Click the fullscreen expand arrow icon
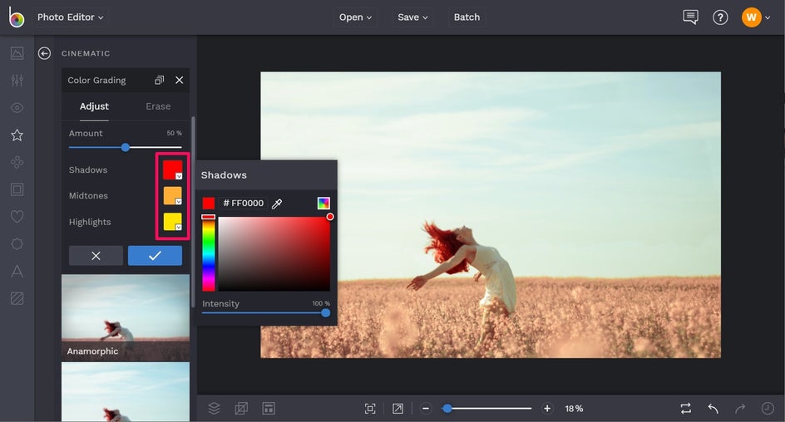Image resolution: width=785 pixels, height=422 pixels. 397,409
